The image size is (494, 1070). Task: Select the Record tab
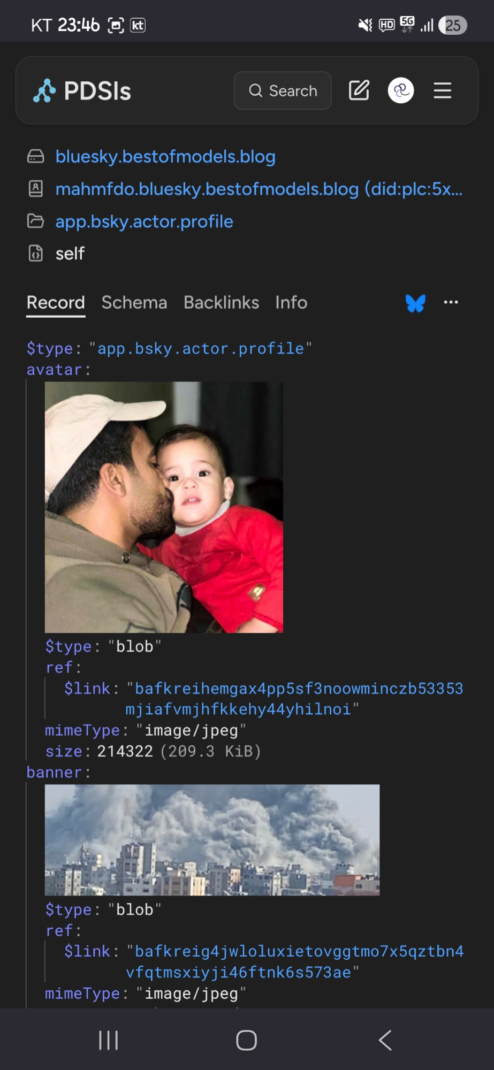(x=56, y=303)
